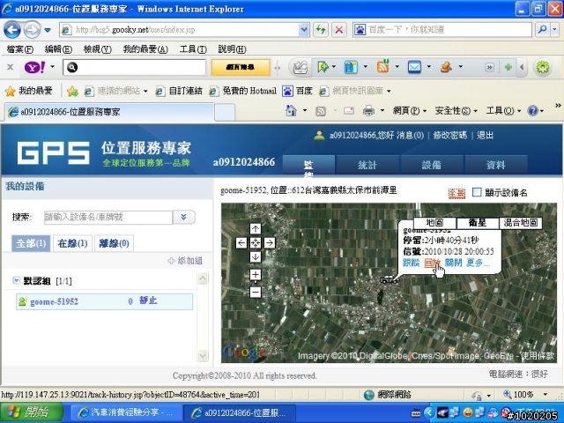The width and height of the screenshot is (564, 423).
Task: Click the green user icon beside goome-51952
Action: (x=22, y=301)
